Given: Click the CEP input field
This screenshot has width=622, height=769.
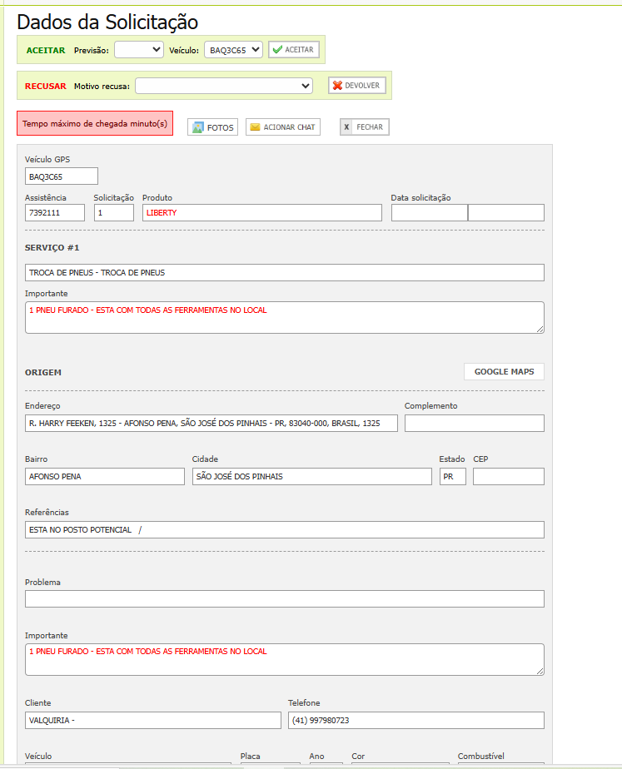Looking at the screenshot, I should click(x=508, y=477).
